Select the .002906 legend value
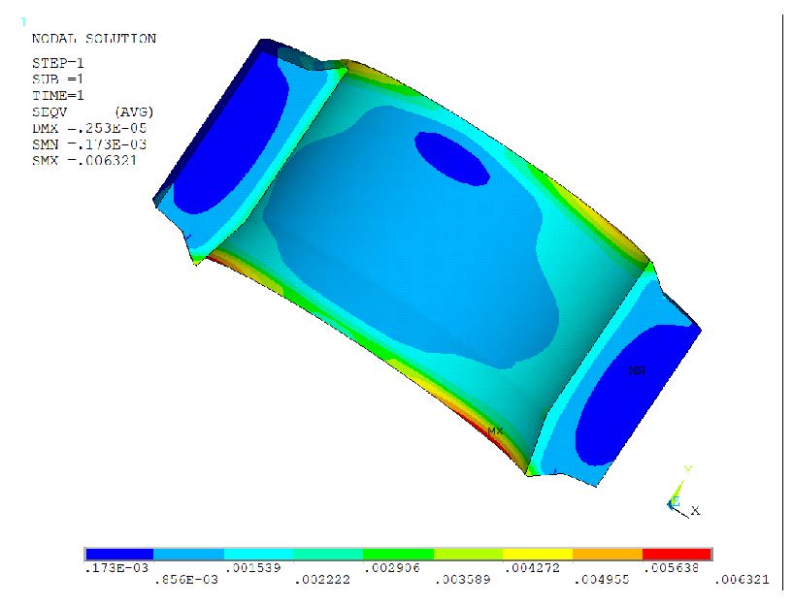793x605 pixels. click(x=395, y=568)
